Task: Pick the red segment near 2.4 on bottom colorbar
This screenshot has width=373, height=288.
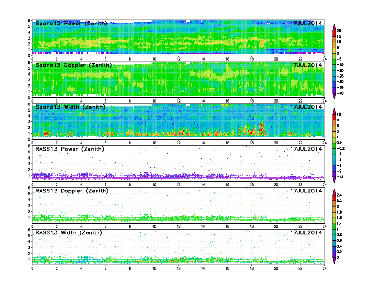Action: click(x=334, y=198)
